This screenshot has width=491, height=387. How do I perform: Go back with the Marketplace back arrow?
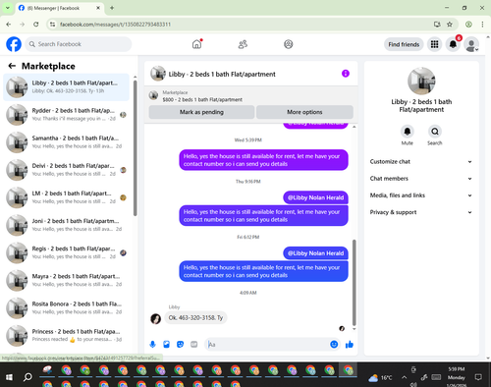click(12, 66)
